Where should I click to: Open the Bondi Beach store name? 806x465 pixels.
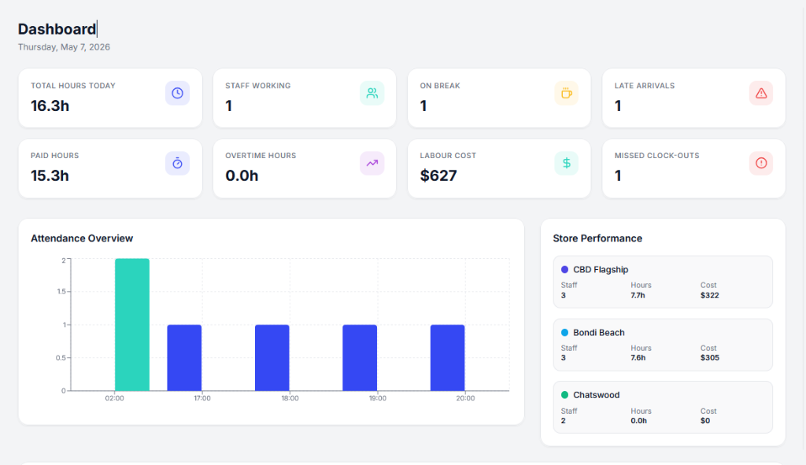point(599,333)
